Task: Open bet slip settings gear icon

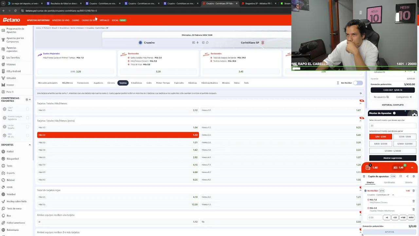Action: pyautogui.click(x=414, y=176)
